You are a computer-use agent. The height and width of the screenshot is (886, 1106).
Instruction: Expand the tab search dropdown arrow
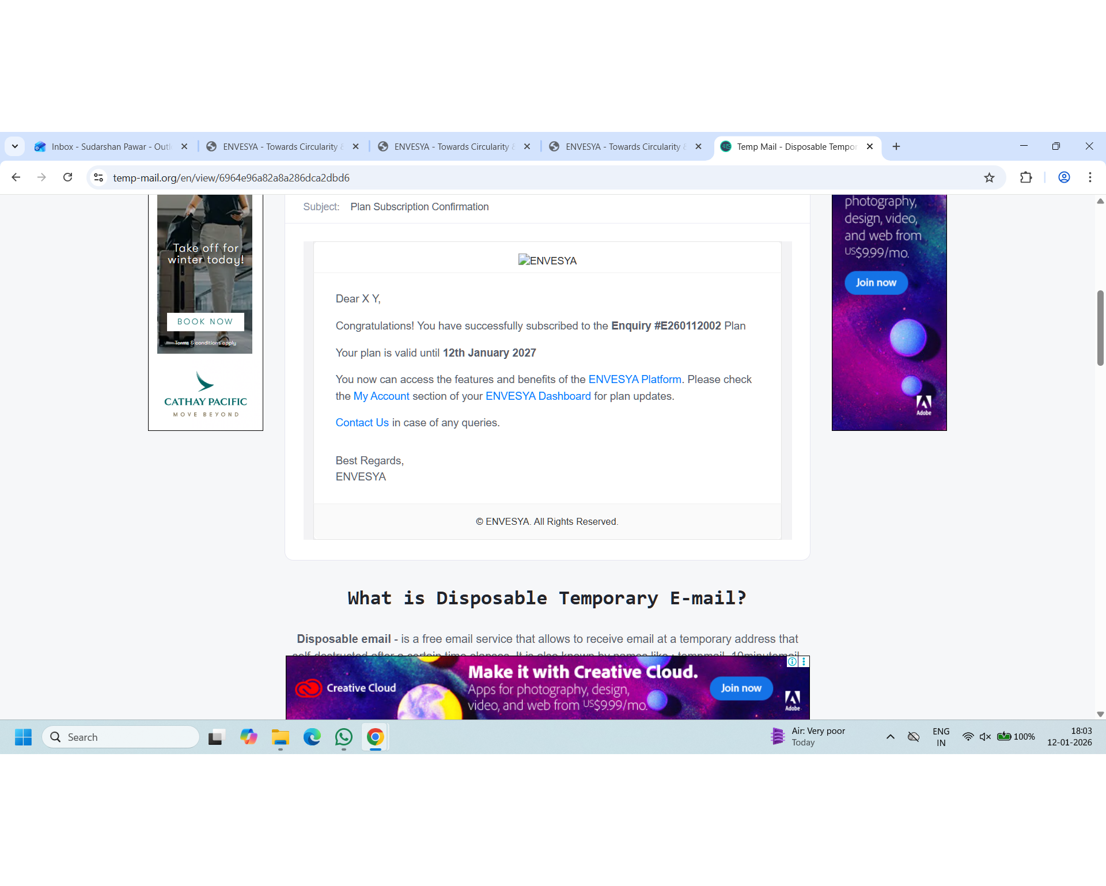[15, 146]
